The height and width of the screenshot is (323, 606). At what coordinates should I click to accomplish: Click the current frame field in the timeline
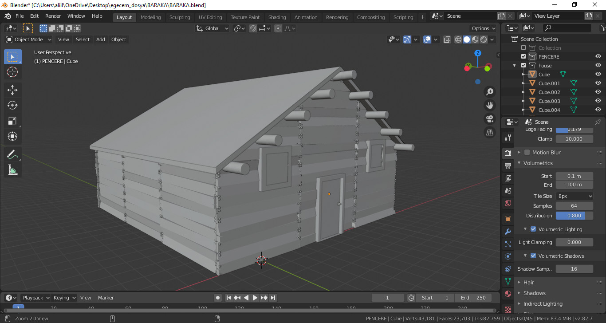click(x=387, y=297)
